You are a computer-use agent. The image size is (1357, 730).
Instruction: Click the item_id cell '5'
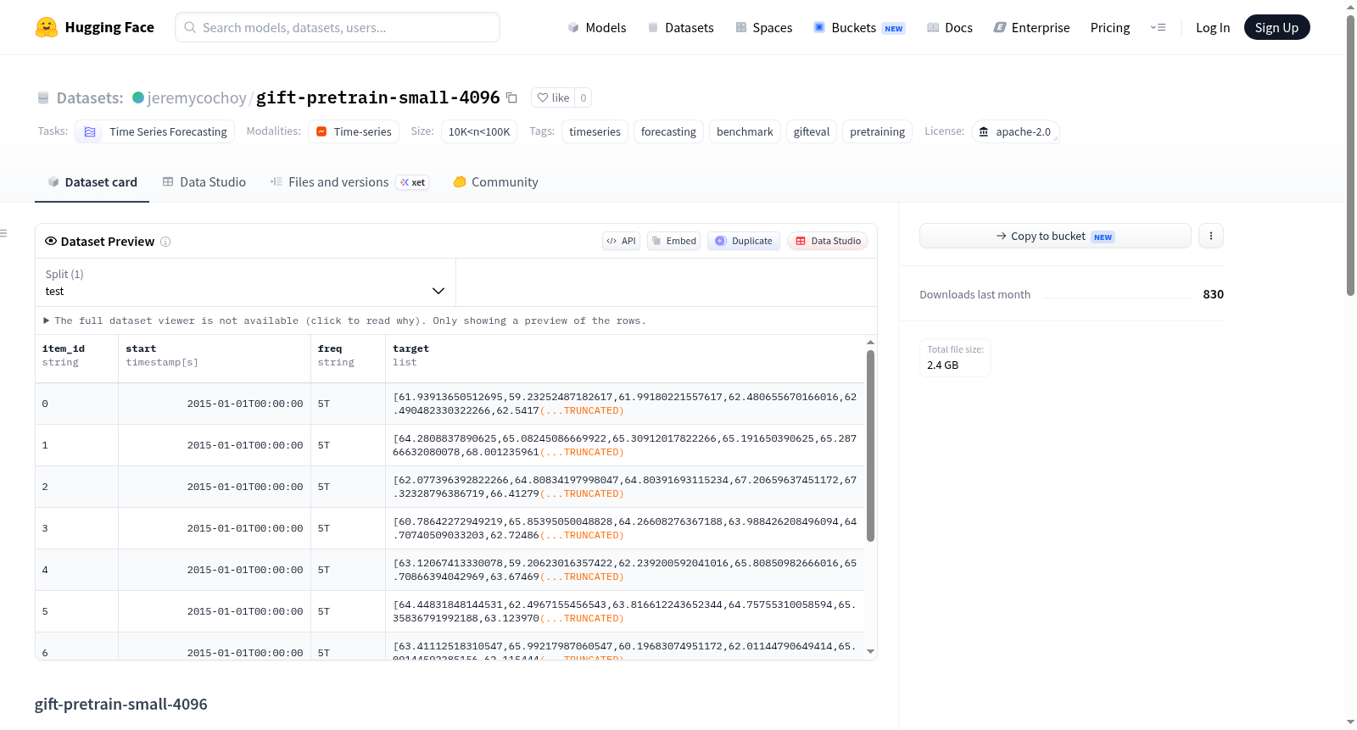pyautogui.click(x=76, y=611)
